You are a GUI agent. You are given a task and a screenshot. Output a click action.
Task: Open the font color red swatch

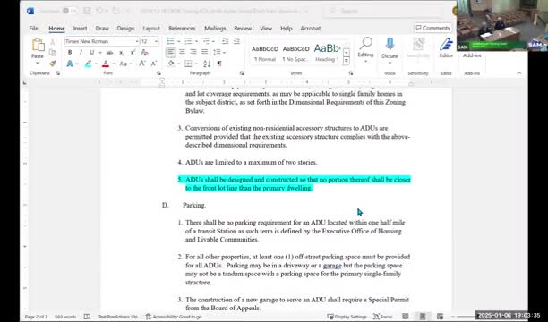(106, 64)
